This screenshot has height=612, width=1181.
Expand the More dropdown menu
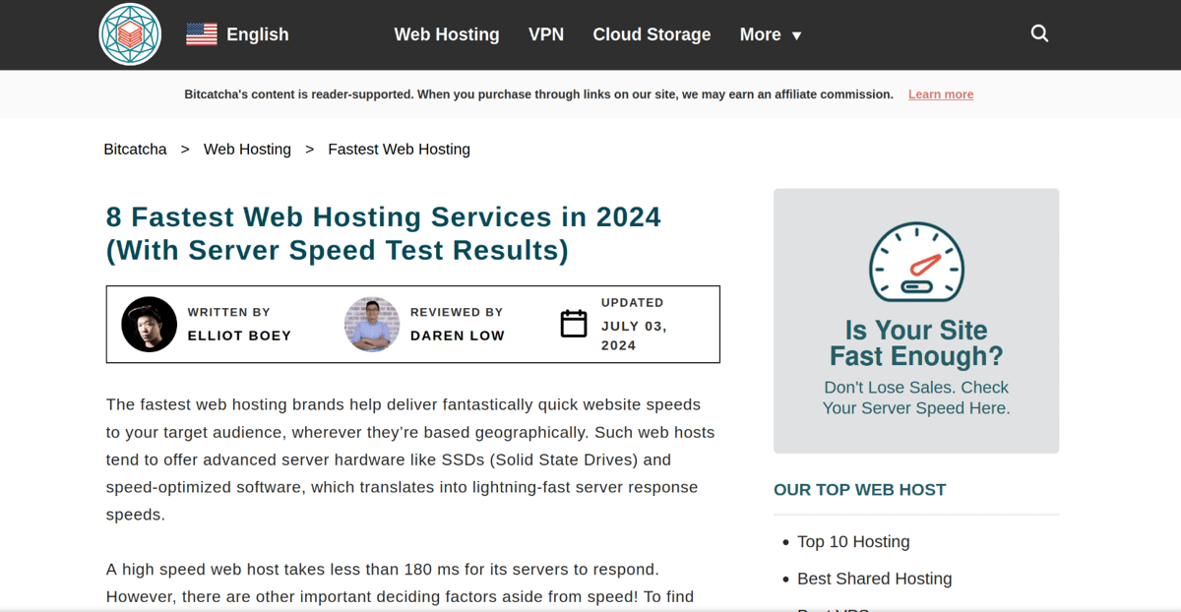(771, 34)
